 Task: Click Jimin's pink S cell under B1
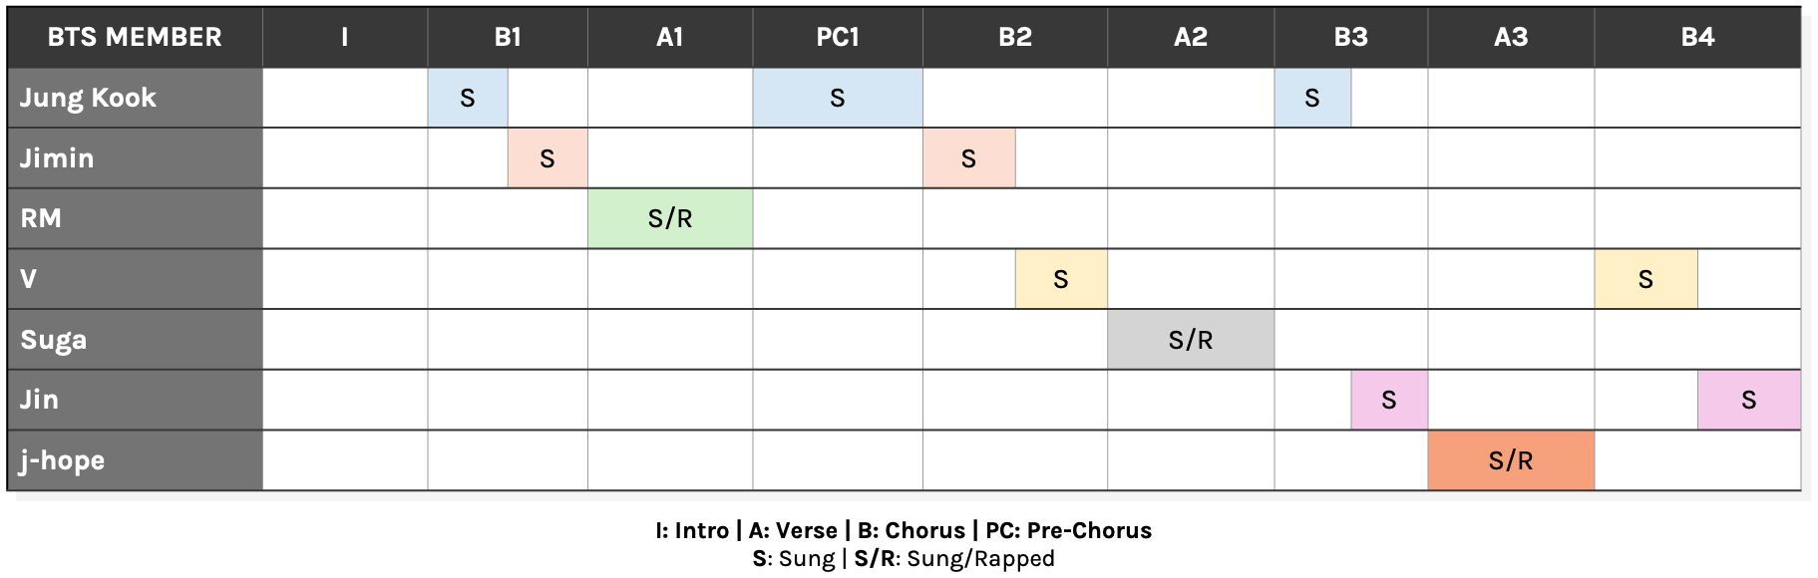click(x=547, y=158)
